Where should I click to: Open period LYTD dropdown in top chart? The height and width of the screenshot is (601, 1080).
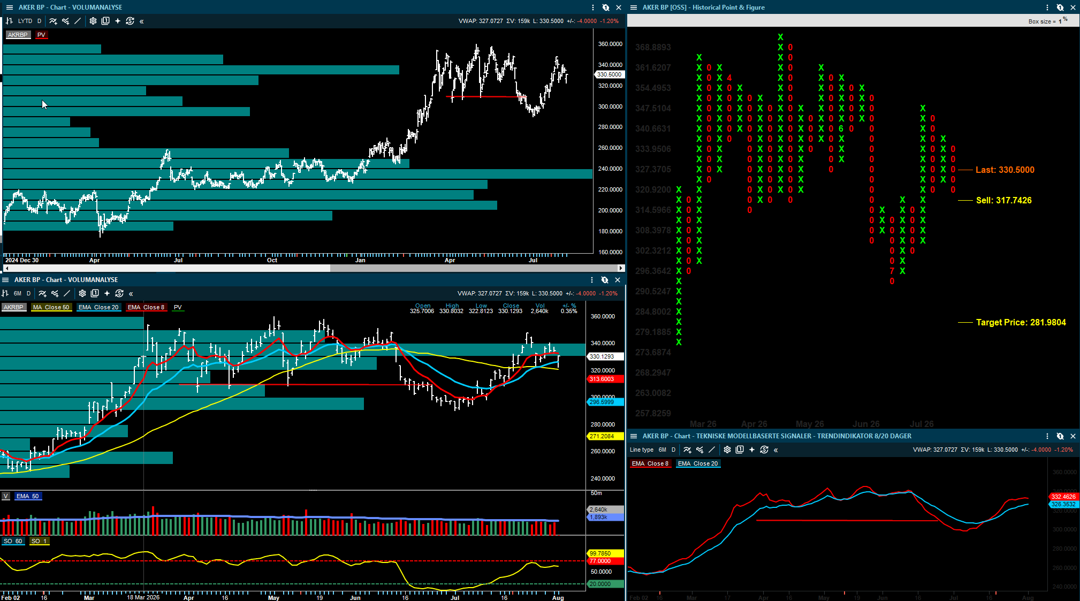coord(25,21)
